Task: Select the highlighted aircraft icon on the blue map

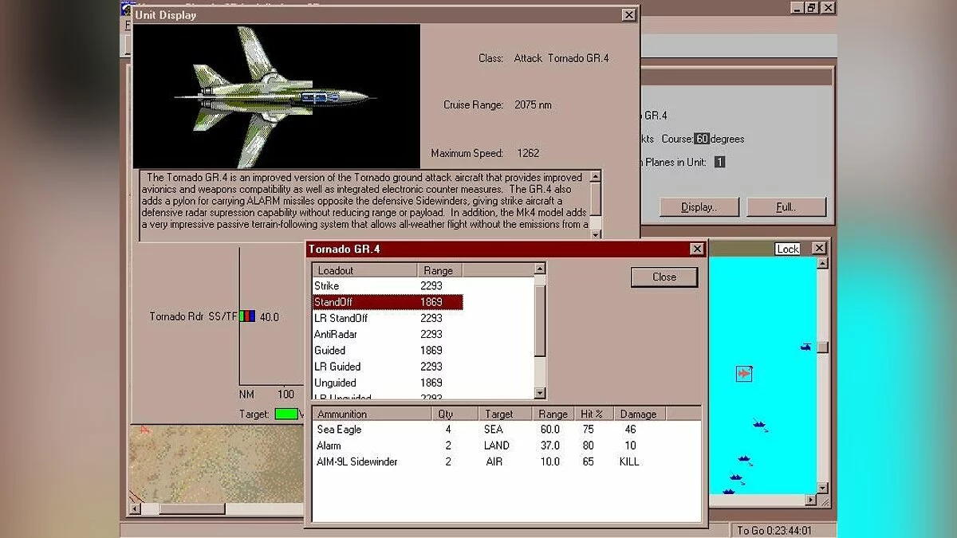Action: coord(744,373)
